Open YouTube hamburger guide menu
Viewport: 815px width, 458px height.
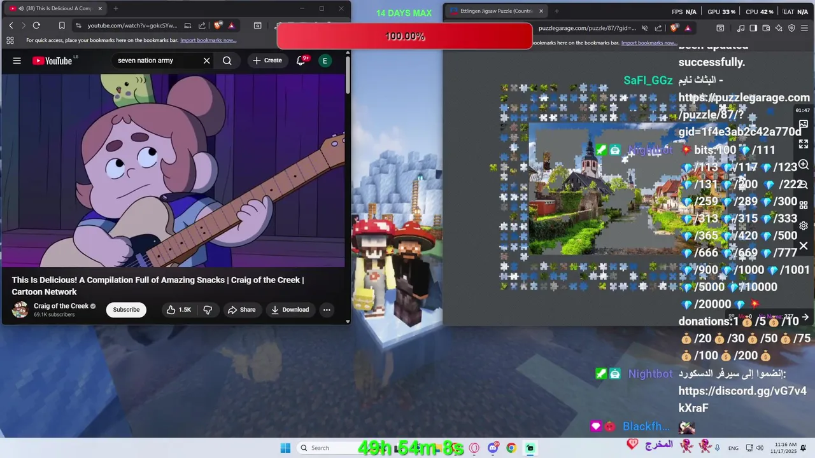tap(17, 60)
